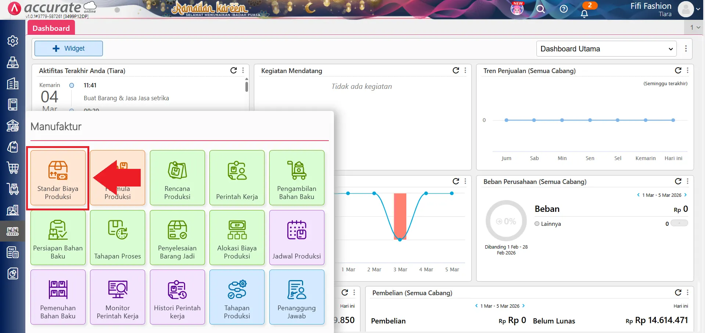The width and height of the screenshot is (705, 333).
Task: Open Pengambilan Bahan Baku
Action: (296, 178)
